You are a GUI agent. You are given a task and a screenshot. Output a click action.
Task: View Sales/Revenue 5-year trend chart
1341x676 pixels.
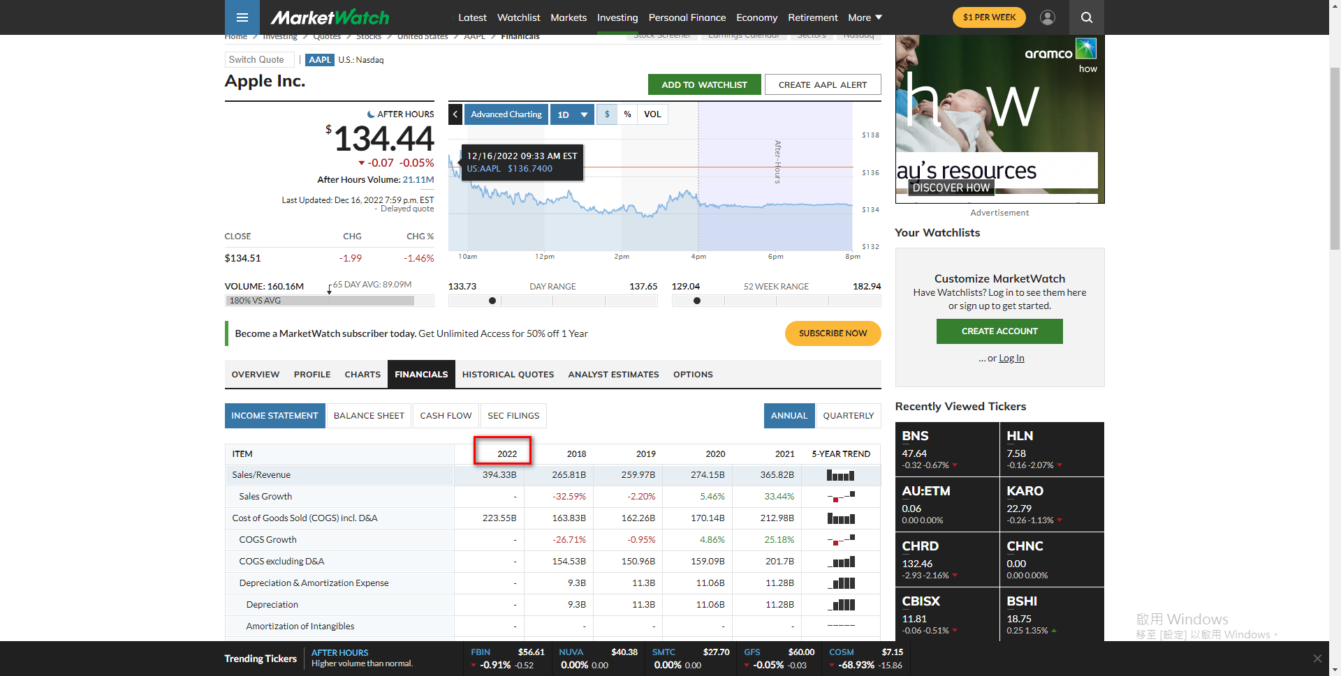tap(841, 475)
